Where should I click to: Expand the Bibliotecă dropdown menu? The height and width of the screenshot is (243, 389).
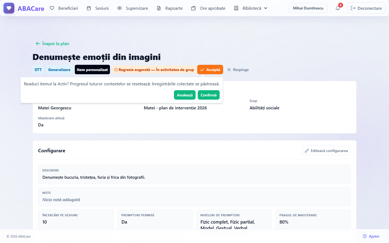tap(251, 8)
